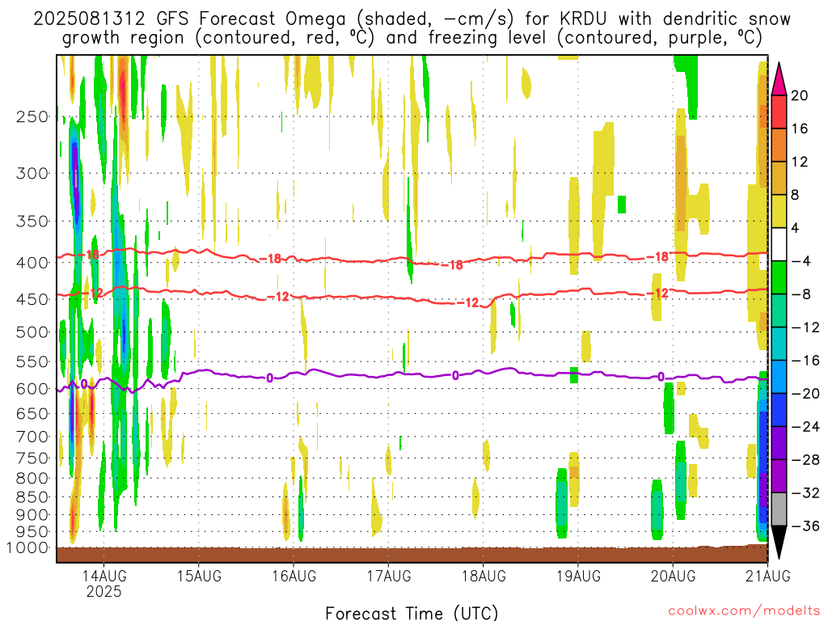
Task: Click the 800 pressure level label
Action: tap(32, 479)
